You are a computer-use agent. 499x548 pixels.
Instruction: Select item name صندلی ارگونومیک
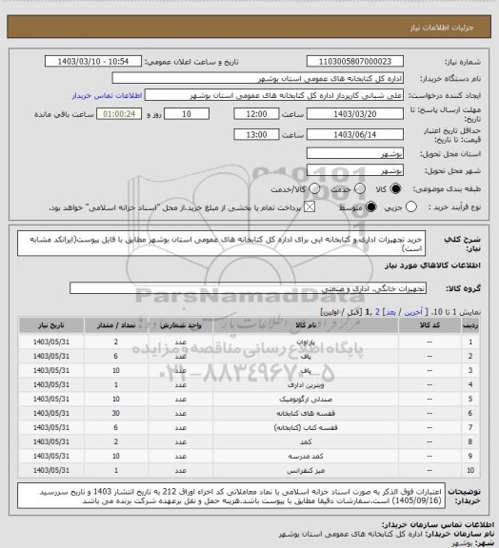tap(306, 400)
